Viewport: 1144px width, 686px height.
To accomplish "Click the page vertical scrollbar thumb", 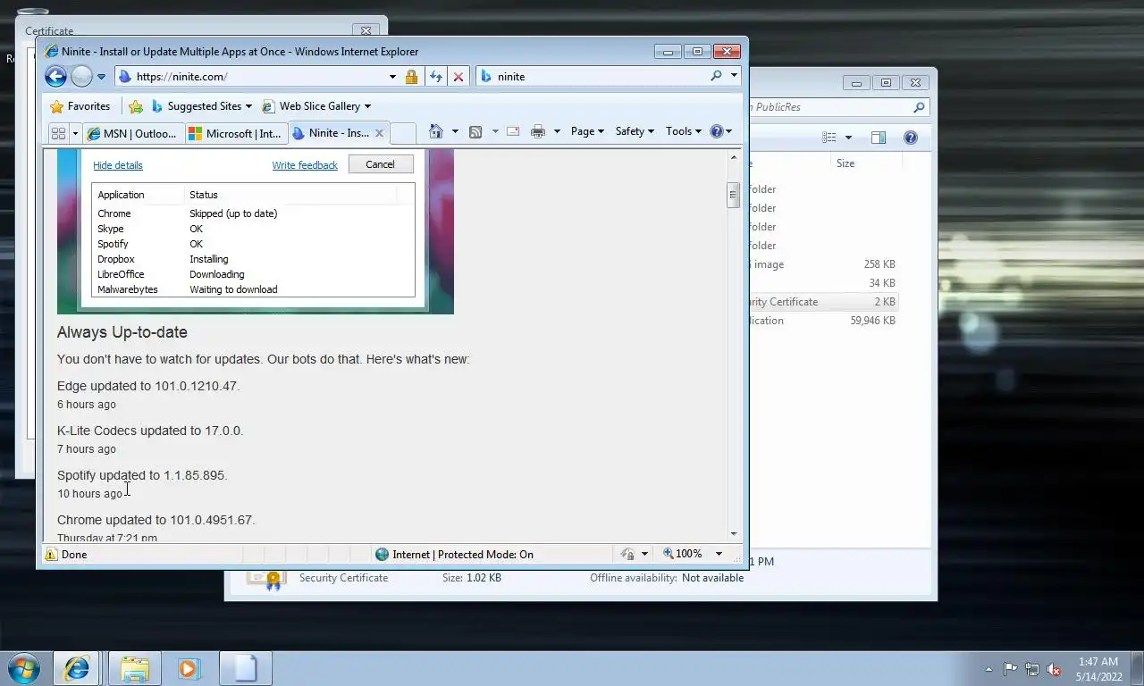I will point(733,194).
